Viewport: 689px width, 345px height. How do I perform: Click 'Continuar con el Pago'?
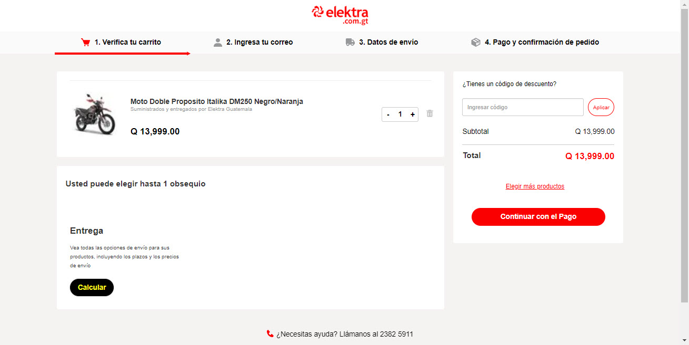click(538, 217)
